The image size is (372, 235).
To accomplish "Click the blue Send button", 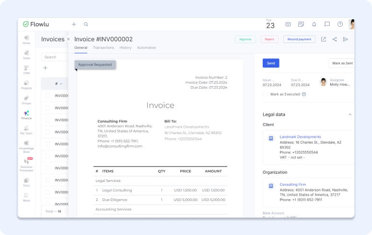I will point(271,63).
